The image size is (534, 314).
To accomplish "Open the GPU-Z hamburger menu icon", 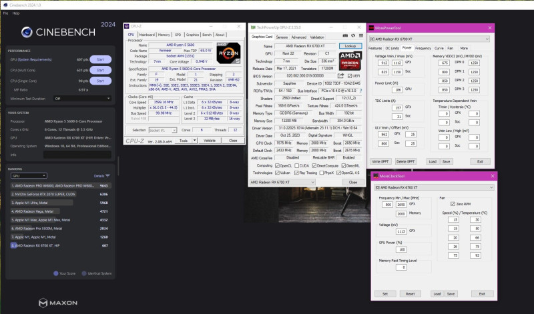I will pos(361,36).
